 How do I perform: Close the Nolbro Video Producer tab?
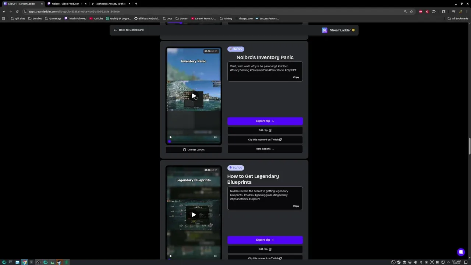click(x=86, y=4)
